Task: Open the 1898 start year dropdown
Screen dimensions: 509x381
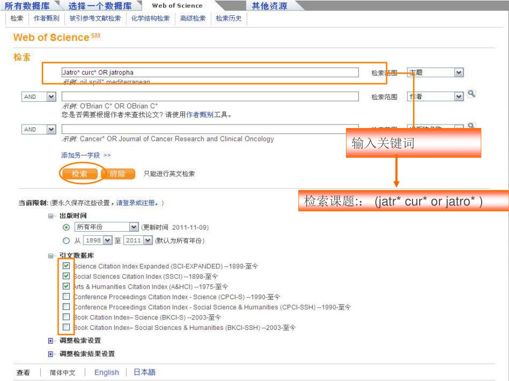Action: tap(98, 241)
